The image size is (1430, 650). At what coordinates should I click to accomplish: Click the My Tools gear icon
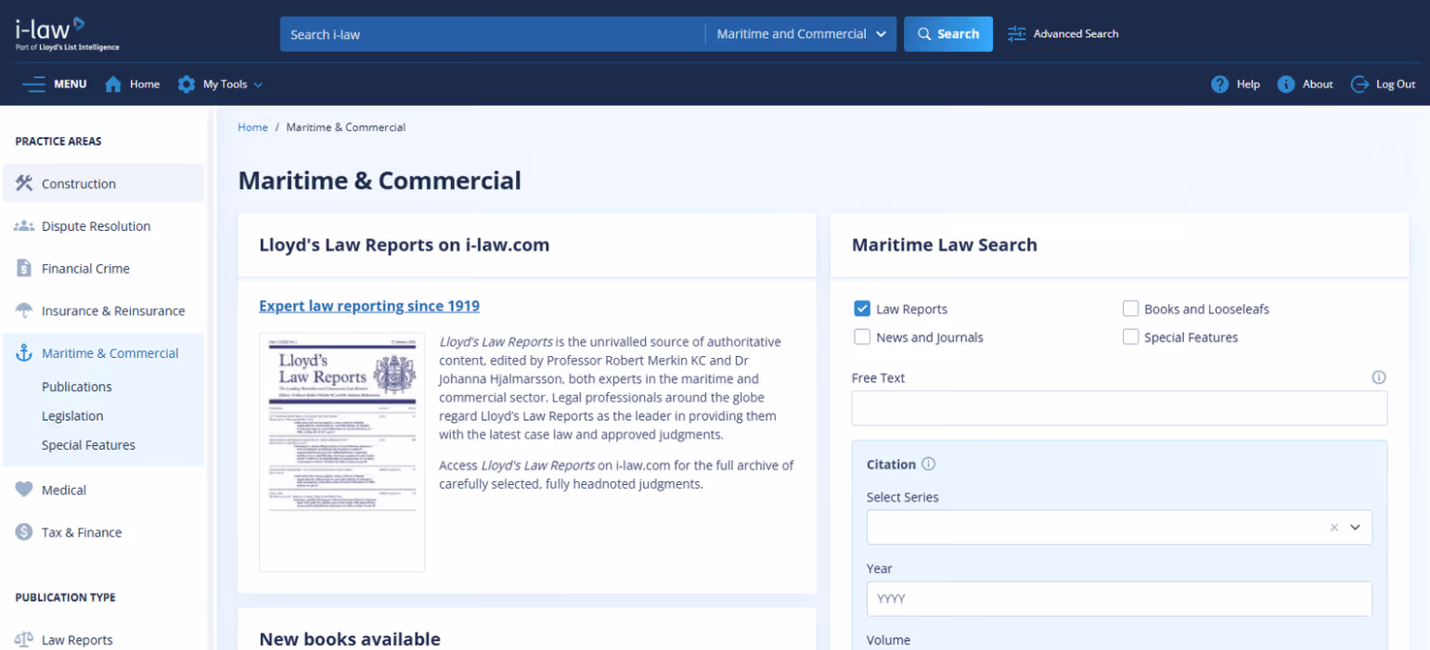187,84
